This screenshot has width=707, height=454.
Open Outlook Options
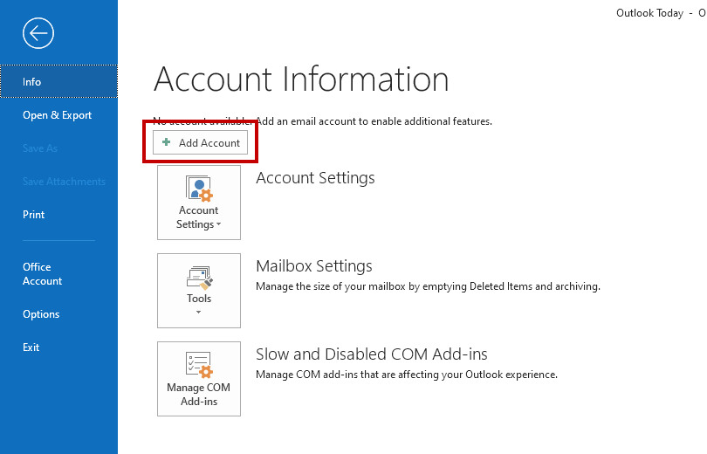(x=41, y=314)
